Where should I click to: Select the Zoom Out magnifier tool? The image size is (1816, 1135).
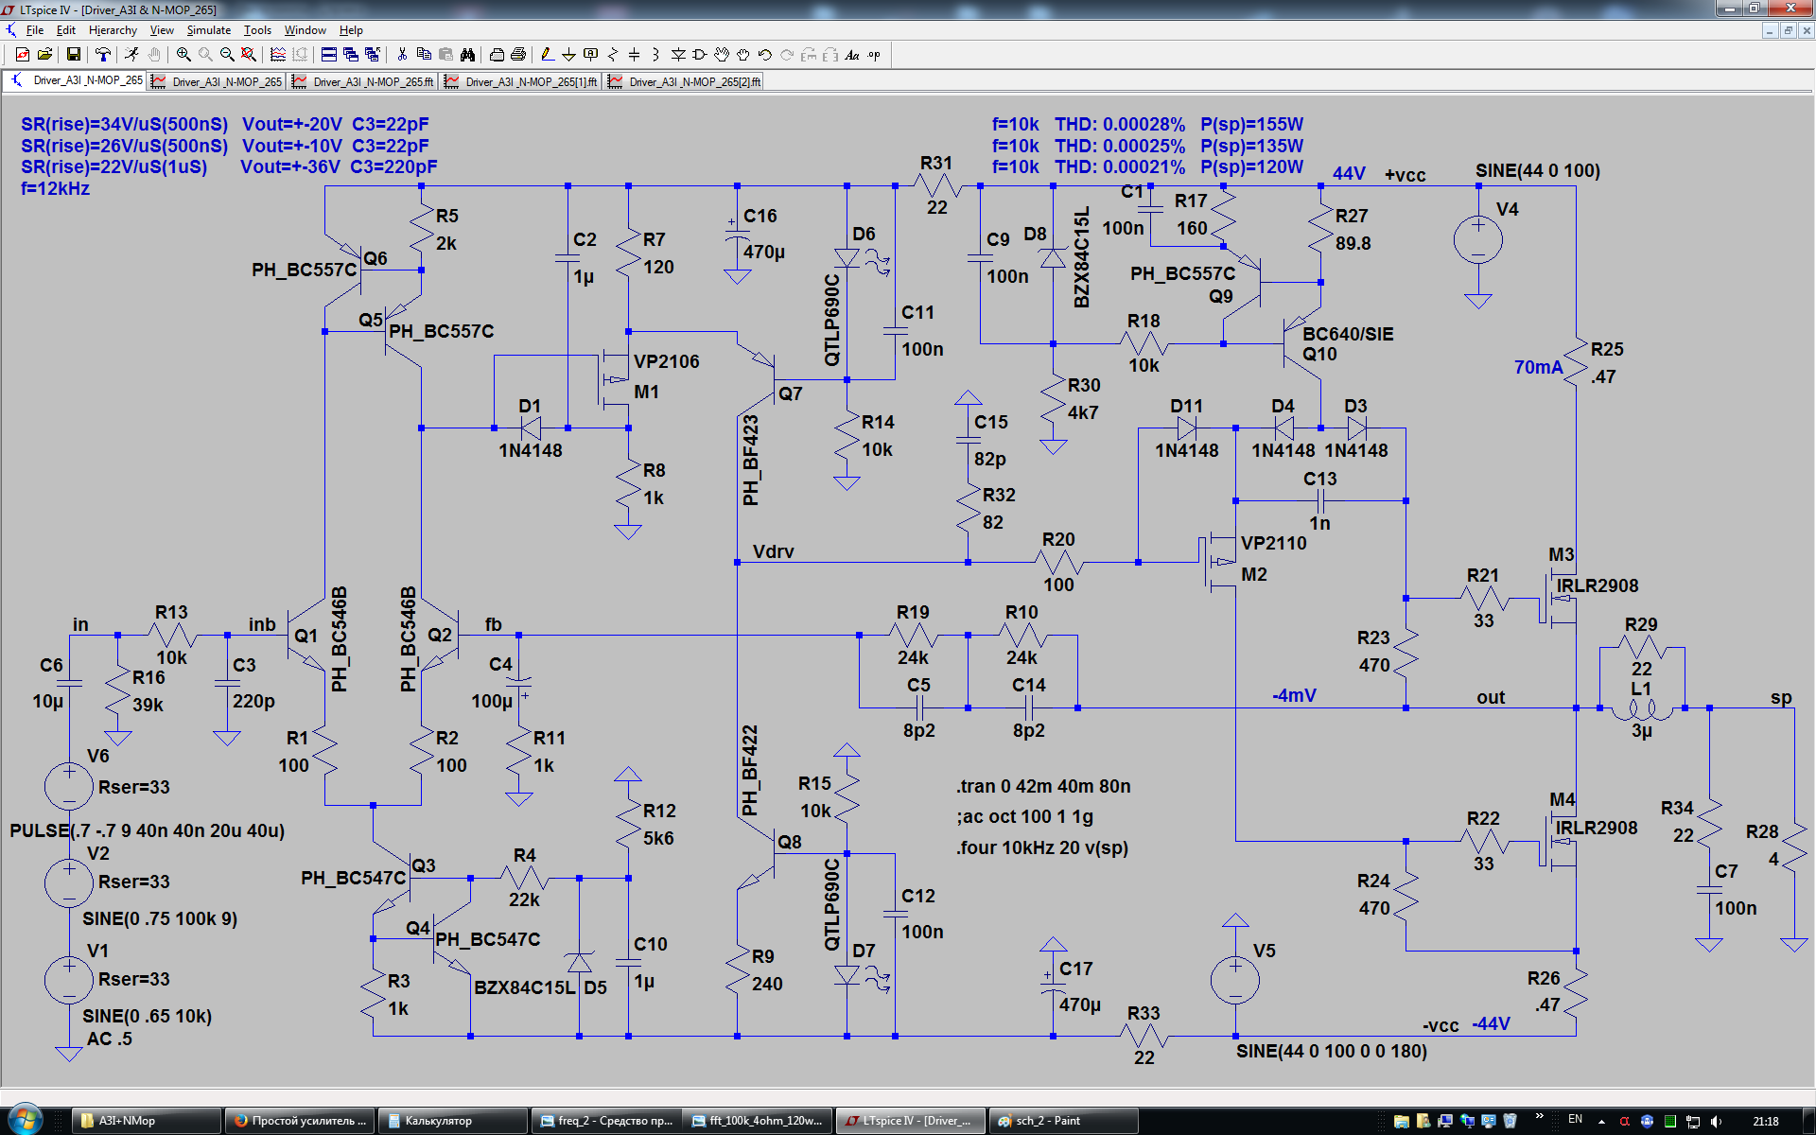point(227,55)
